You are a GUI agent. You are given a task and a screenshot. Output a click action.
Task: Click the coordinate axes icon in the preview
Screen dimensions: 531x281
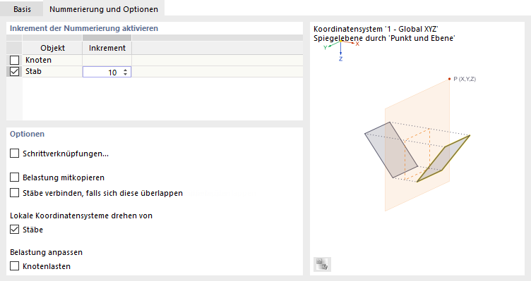340,50
